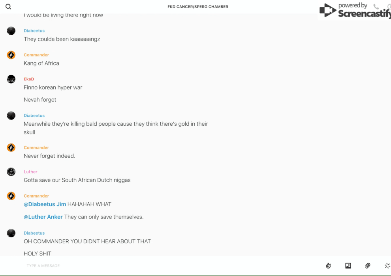The height and width of the screenshot is (276, 391).
Task: Click Diabeetus name above Meanwhile message
Action: (x=34, y=116)
